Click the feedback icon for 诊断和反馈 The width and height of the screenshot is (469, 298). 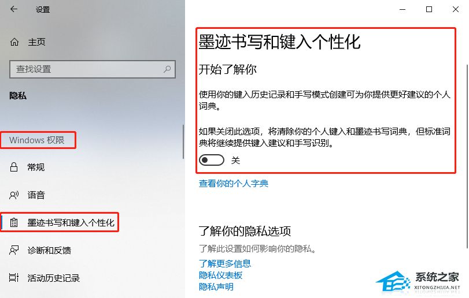point(14,250)
